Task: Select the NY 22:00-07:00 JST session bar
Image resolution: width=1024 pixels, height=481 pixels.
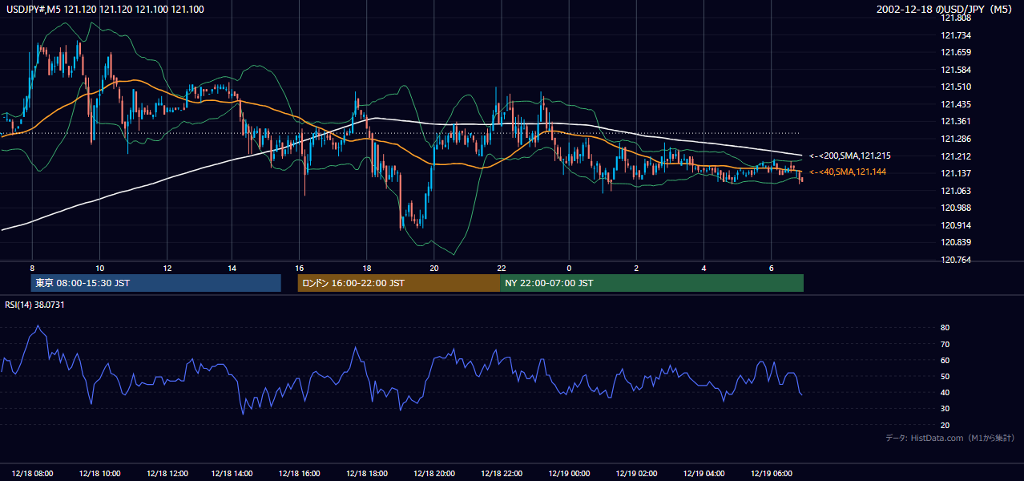Action: click(651, 283)
